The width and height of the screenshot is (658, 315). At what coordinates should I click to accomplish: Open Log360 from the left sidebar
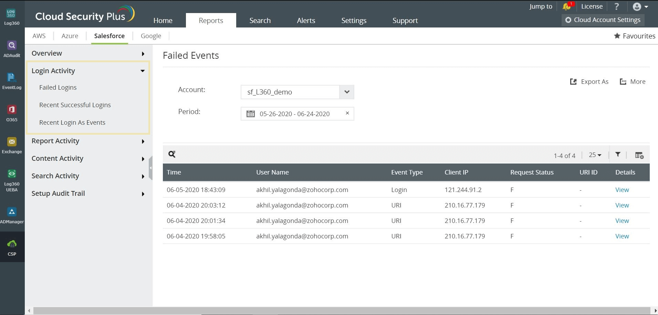(x=12, y=17)
